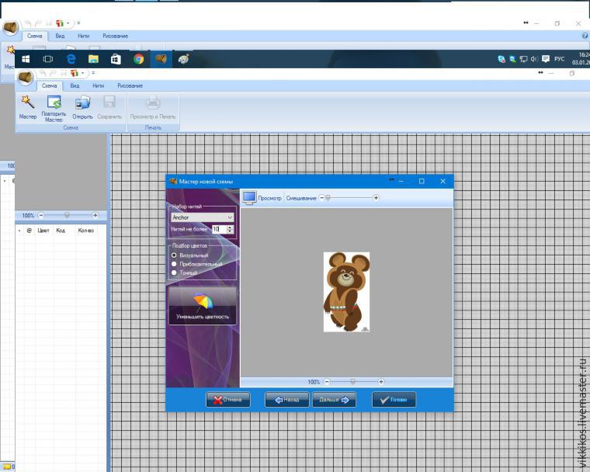Click the Дальше next button
The width and height of the screenshot is (590, 472).
tap(334, 399)
